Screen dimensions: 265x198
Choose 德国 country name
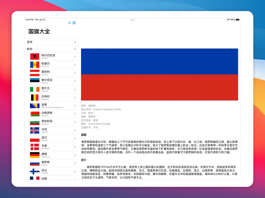pyautogui.click(x=44, y=154)
